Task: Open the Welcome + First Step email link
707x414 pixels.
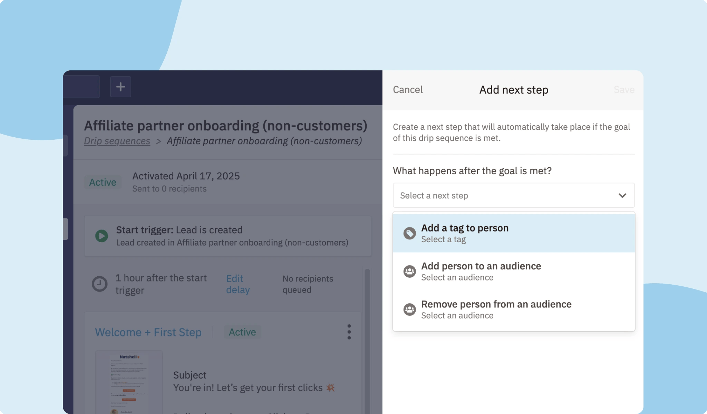Action: 148,332
